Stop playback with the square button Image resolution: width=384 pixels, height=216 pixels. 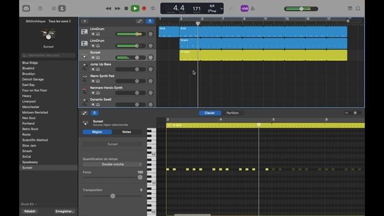pos(126,8)
